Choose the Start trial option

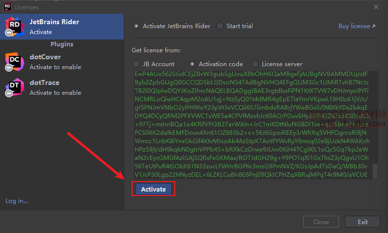(x=220, y=26)
